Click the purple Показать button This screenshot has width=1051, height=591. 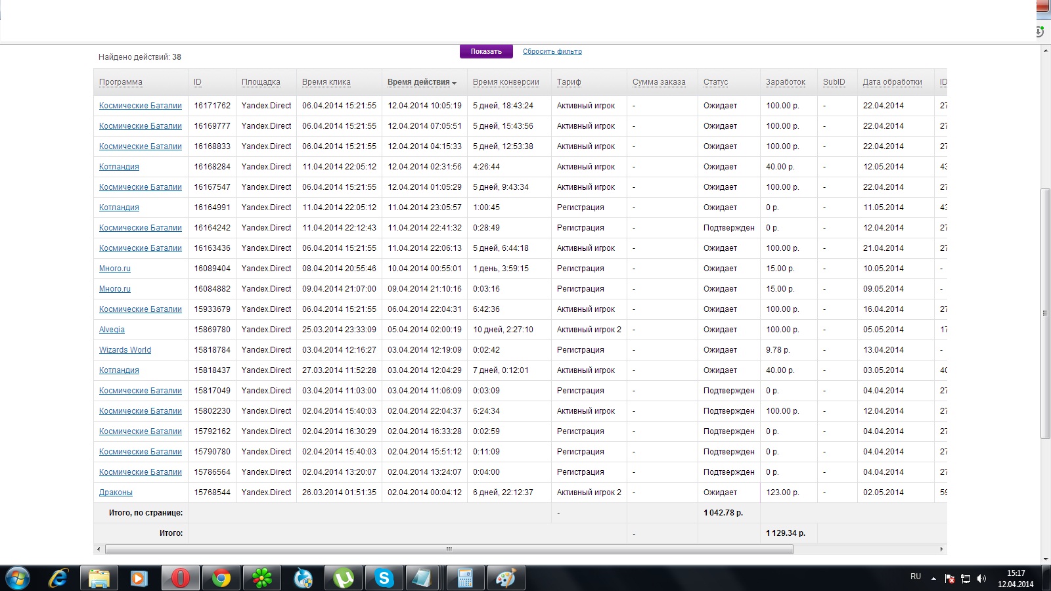point(486,51)
